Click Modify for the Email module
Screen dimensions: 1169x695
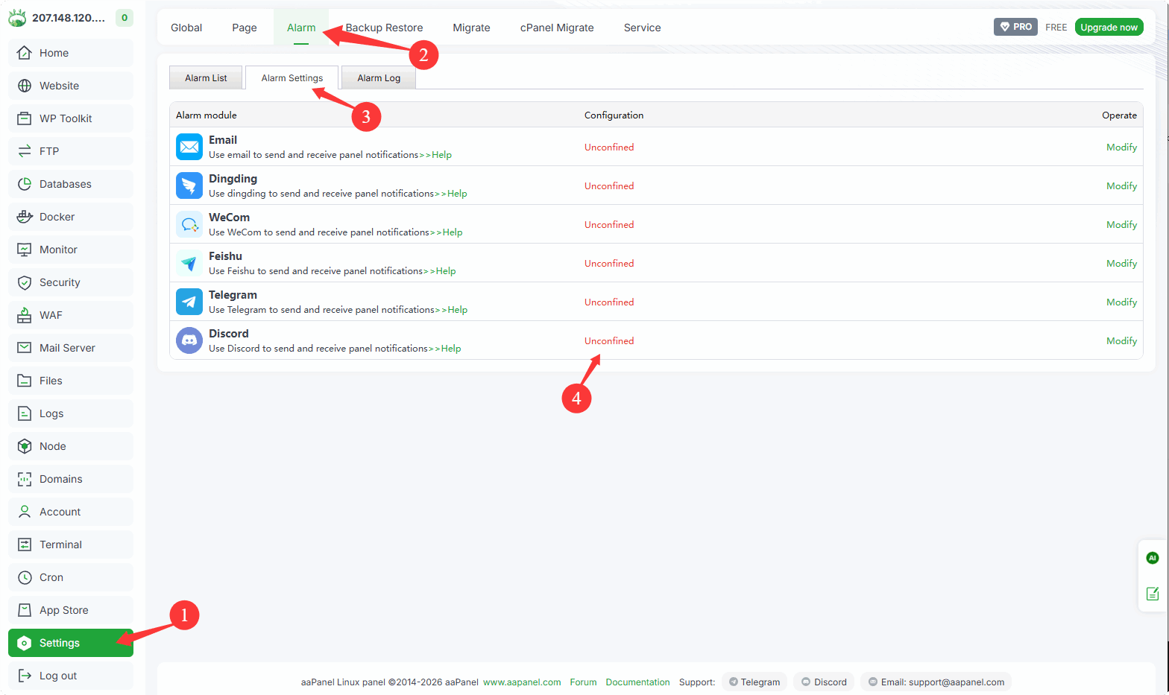[1121, 147]
